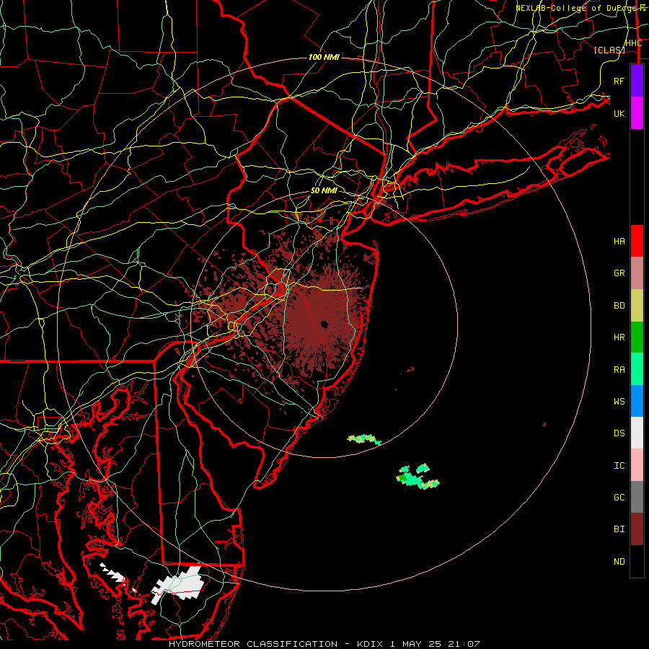Click the HHC product label
Image resolution: width=649 pixels, height=649 pixels.
[633, 43]
